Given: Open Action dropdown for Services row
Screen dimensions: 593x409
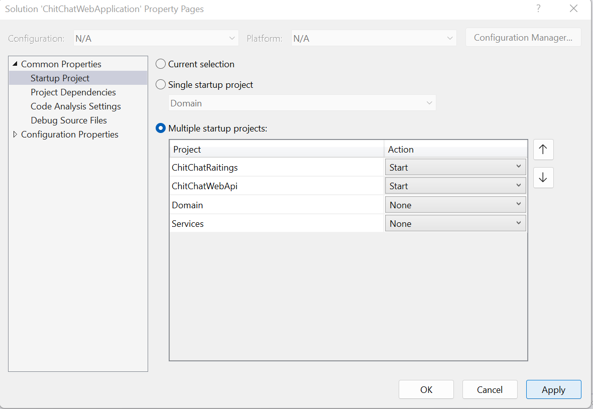Looking at the screenshot, I should point(455,223).
